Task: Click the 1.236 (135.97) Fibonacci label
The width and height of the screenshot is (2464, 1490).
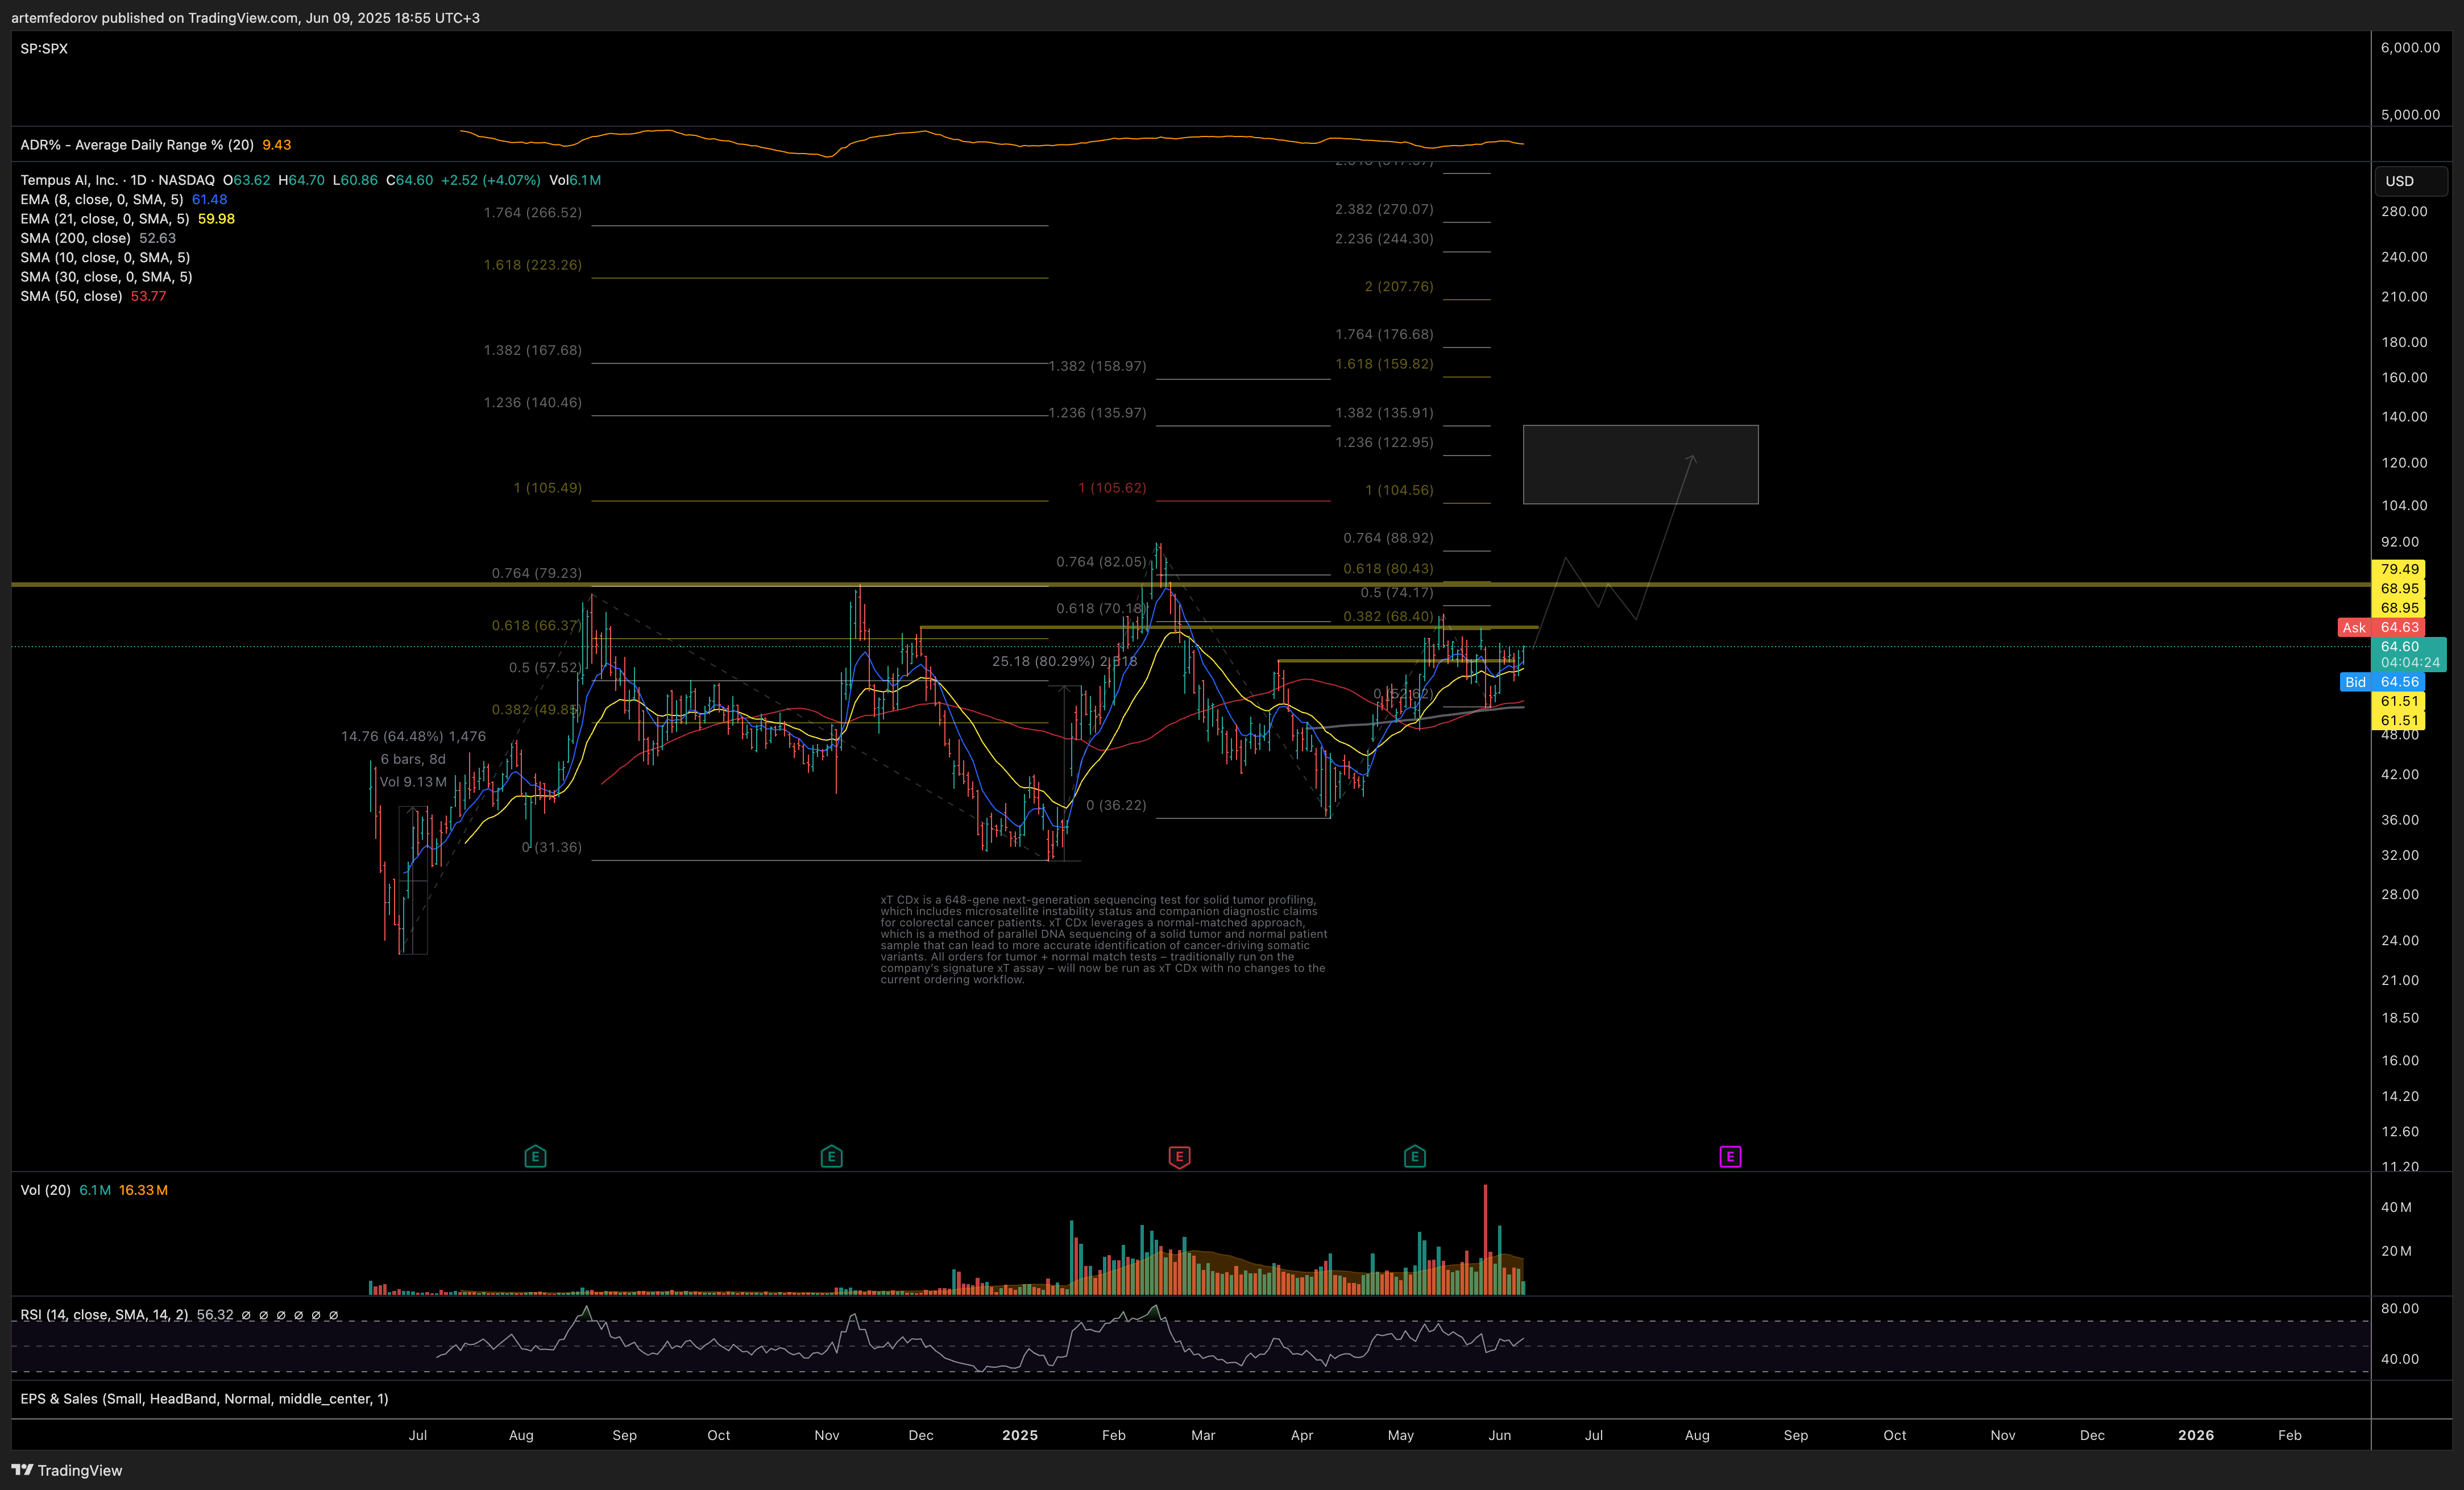Action: pyautogui.click(x=1097, y=413)
